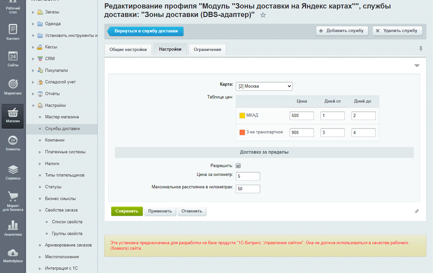433x273 pixels.
Task: Collapse the Настройки tree section
Action: click(x=33, y=106)
